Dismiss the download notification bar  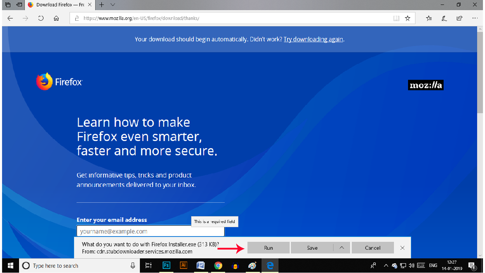(x=402, y=248)
